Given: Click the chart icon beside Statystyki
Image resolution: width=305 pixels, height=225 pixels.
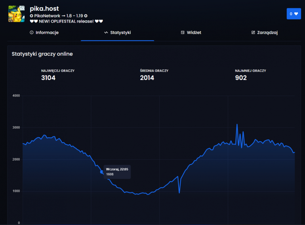Looking at the screenshot, I should pyautogui.click(x=106, y=32).
